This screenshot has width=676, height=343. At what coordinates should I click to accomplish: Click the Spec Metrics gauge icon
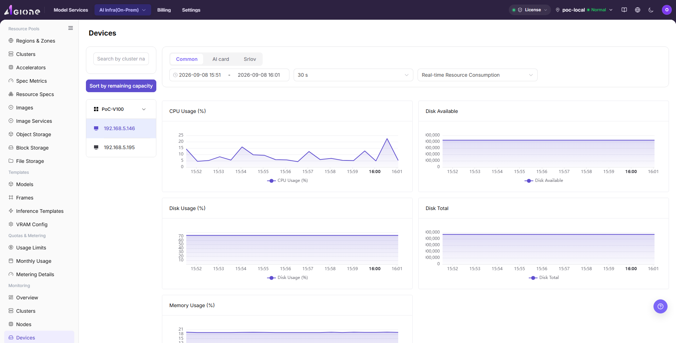[x=11, y=81]
